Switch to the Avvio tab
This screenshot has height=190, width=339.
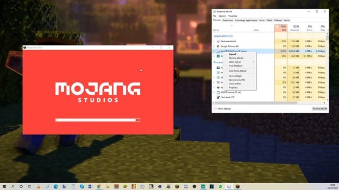click(262, 20)
